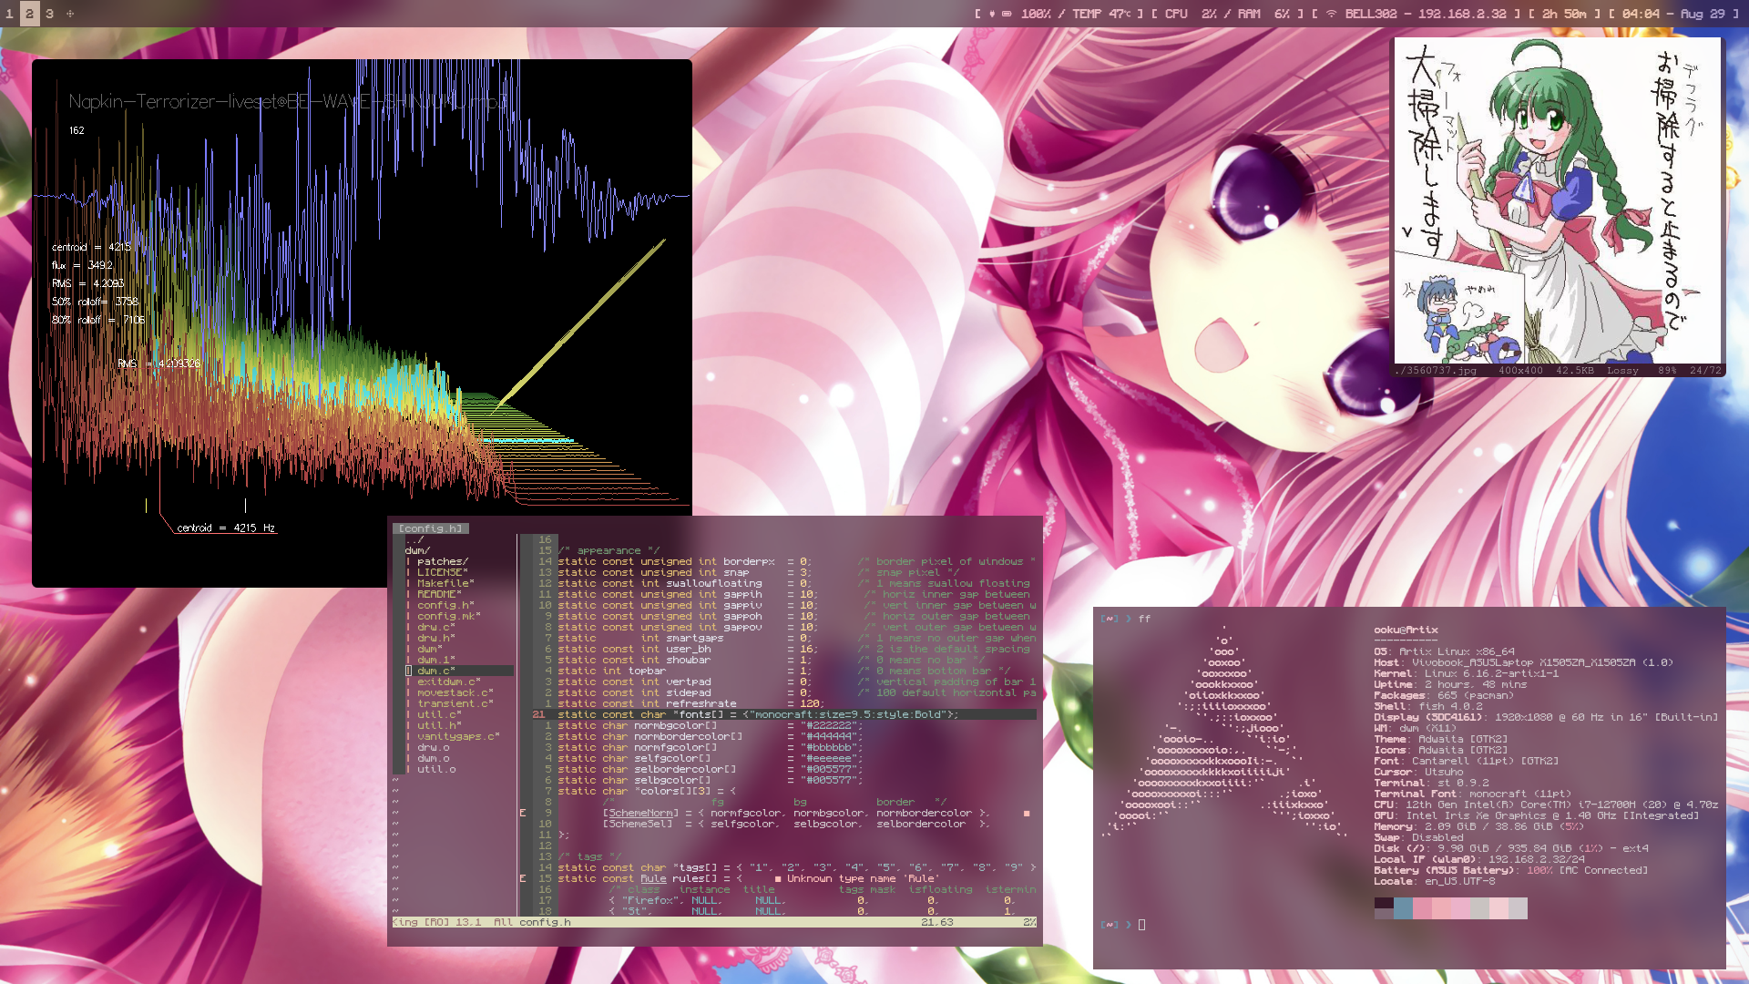Click the ooku@Artix title in terminal
Screen dimensions: 1749x984
[1406, 630]
